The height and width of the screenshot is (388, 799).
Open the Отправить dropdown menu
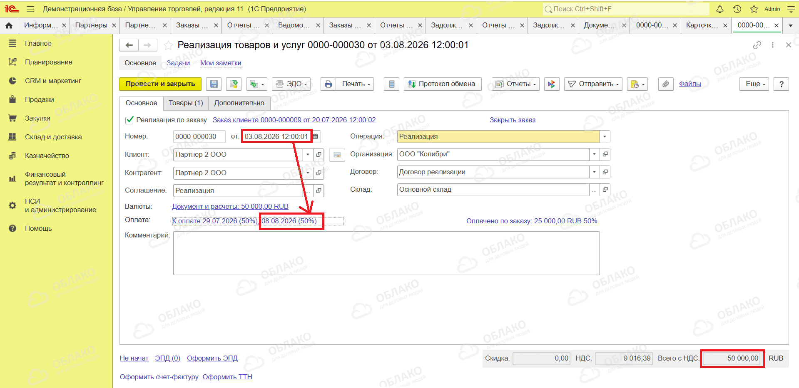pos(593,84)
